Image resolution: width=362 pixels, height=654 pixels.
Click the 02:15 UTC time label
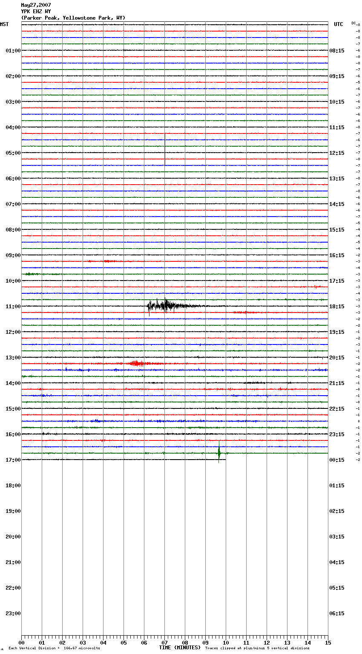(337, 511)
